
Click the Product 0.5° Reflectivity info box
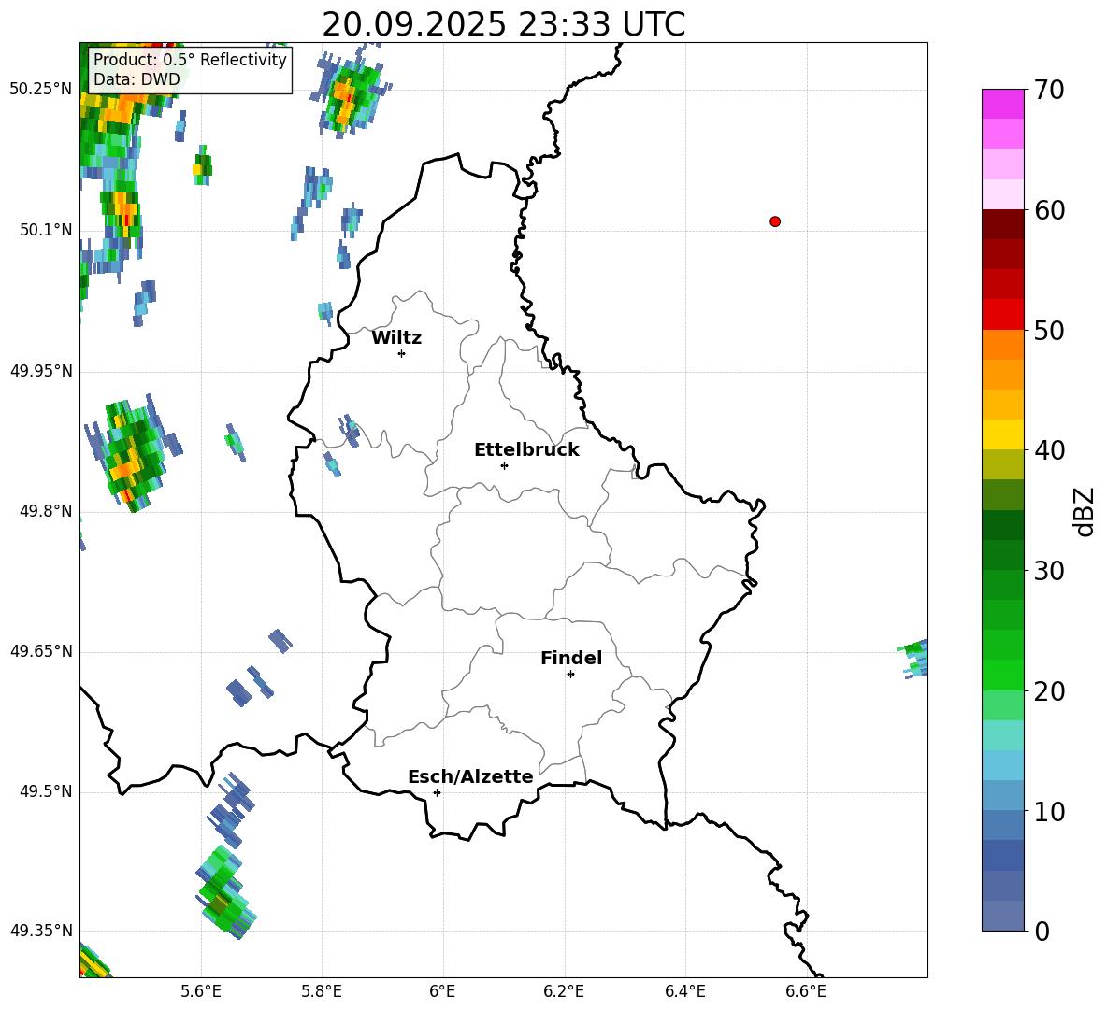pos(190,69)
